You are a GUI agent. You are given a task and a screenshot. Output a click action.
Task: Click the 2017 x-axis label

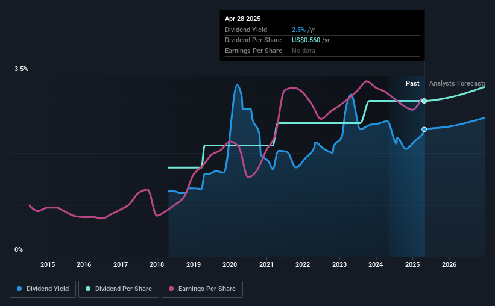coord(120,264)
